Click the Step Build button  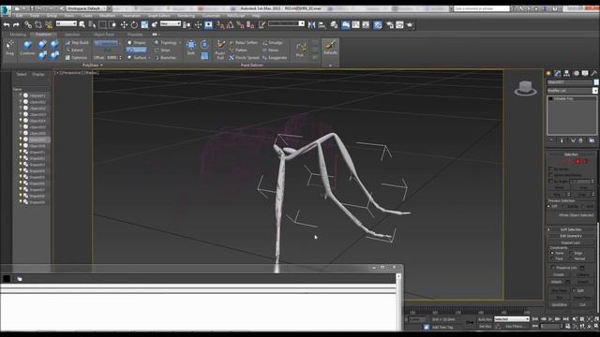tap(77, 43)
